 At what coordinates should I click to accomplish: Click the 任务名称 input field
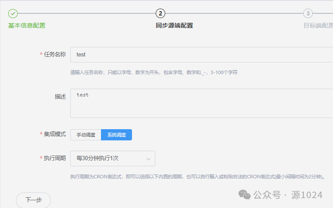pyautogui.click(x=201, y=55)
